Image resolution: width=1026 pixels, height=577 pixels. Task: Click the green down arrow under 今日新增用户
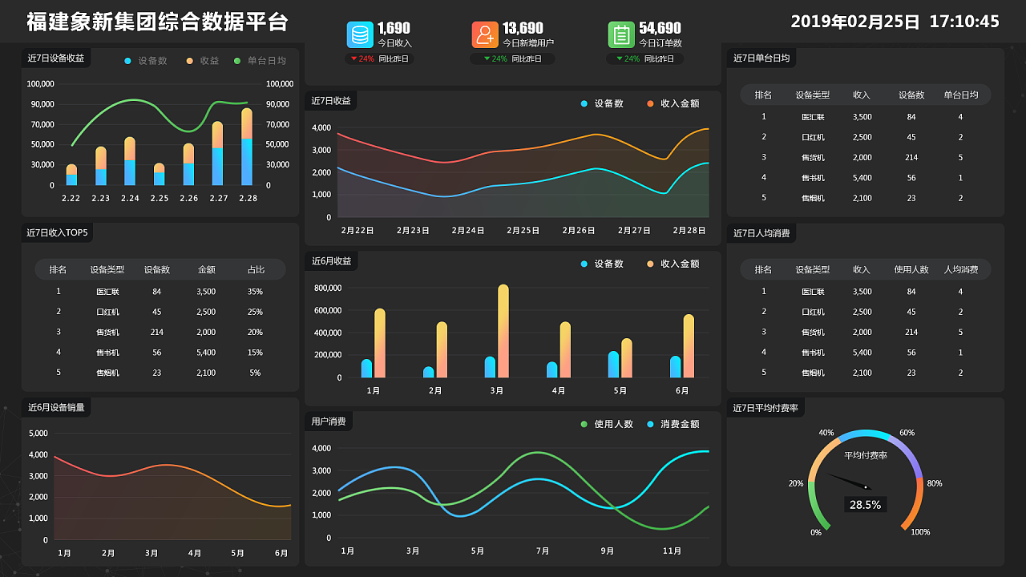pos(487,59)
